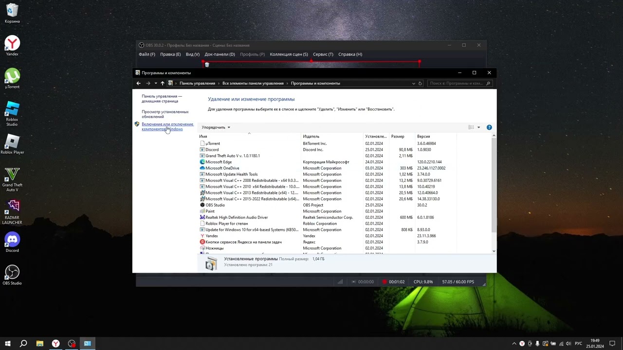
Task: Open Коллекция сцен (S) menu in OBS
Action: 289,54
